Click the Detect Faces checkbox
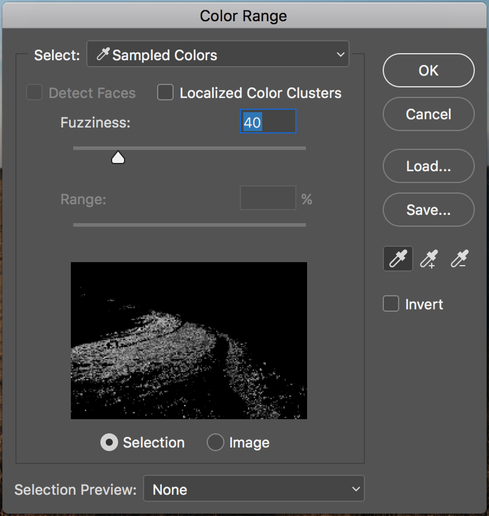 point(34,93)
